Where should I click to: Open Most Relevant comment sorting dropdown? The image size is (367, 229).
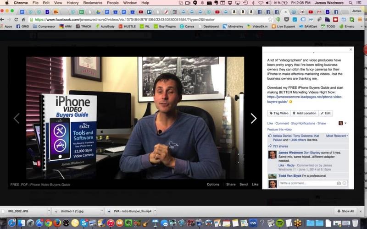337,136
